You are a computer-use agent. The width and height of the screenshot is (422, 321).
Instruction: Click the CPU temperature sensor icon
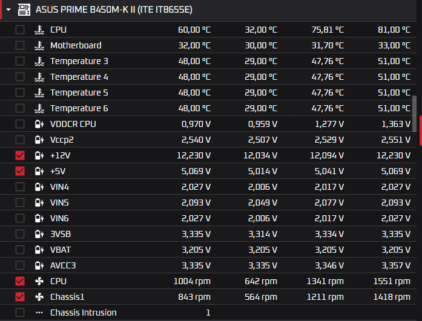click(39, 30)
